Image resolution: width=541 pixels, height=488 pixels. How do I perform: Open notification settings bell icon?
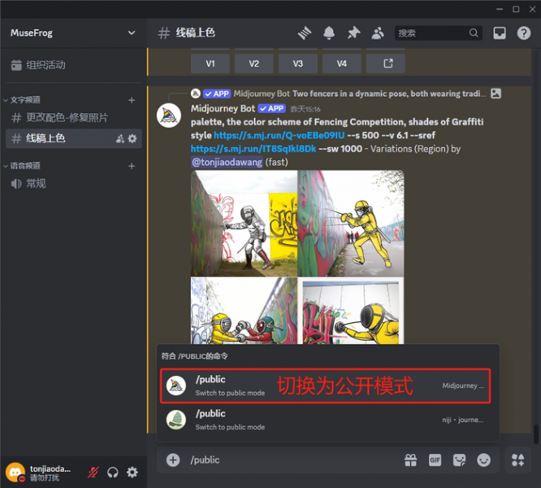329,33
